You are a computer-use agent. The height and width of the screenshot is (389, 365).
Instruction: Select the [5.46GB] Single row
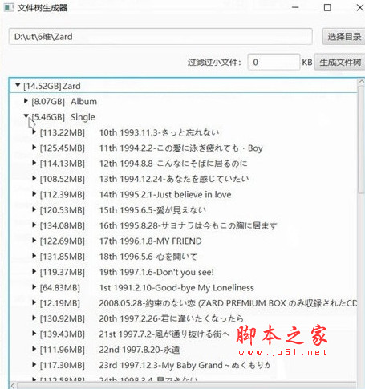[x=184, y=117]
